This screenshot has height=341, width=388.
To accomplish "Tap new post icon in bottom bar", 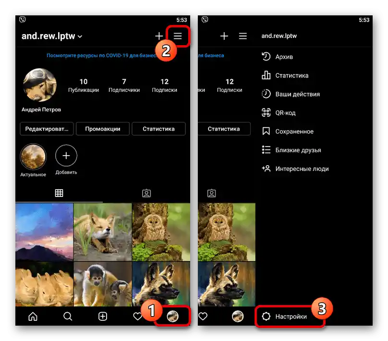I will pos(103,316).
